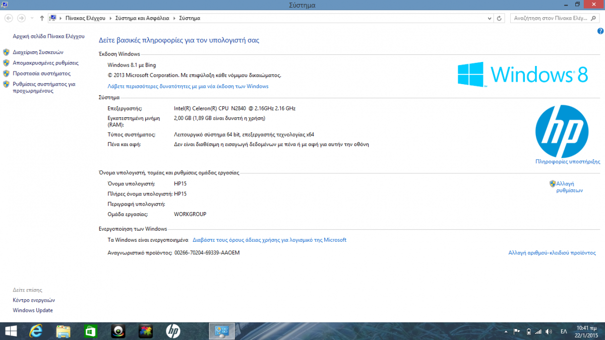Screen dimensions: 605x340
Task: Read the Microsoft software license terms link
Action: tap(270, 240)
